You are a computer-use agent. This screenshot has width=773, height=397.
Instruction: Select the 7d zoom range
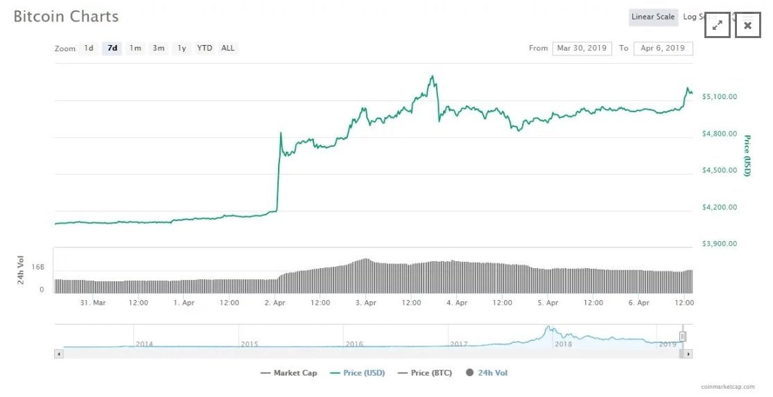[x=112, y=48]
